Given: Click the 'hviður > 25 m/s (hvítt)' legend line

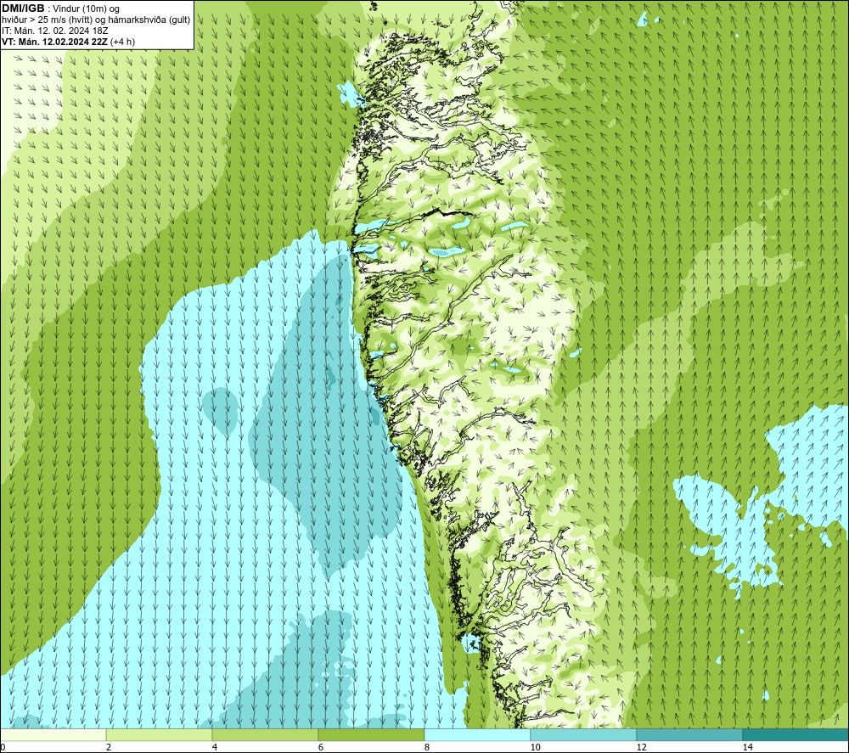Looking at the screenshot, I should pos(96,20).
